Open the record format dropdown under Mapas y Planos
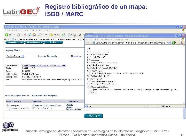Screen dimensions: 186x139 point(23,56)
